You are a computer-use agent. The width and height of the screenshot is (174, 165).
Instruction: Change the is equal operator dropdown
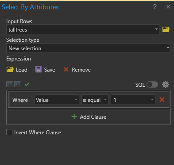point(95,100)
